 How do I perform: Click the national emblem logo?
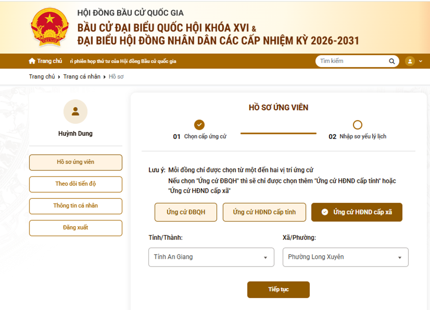50,26
